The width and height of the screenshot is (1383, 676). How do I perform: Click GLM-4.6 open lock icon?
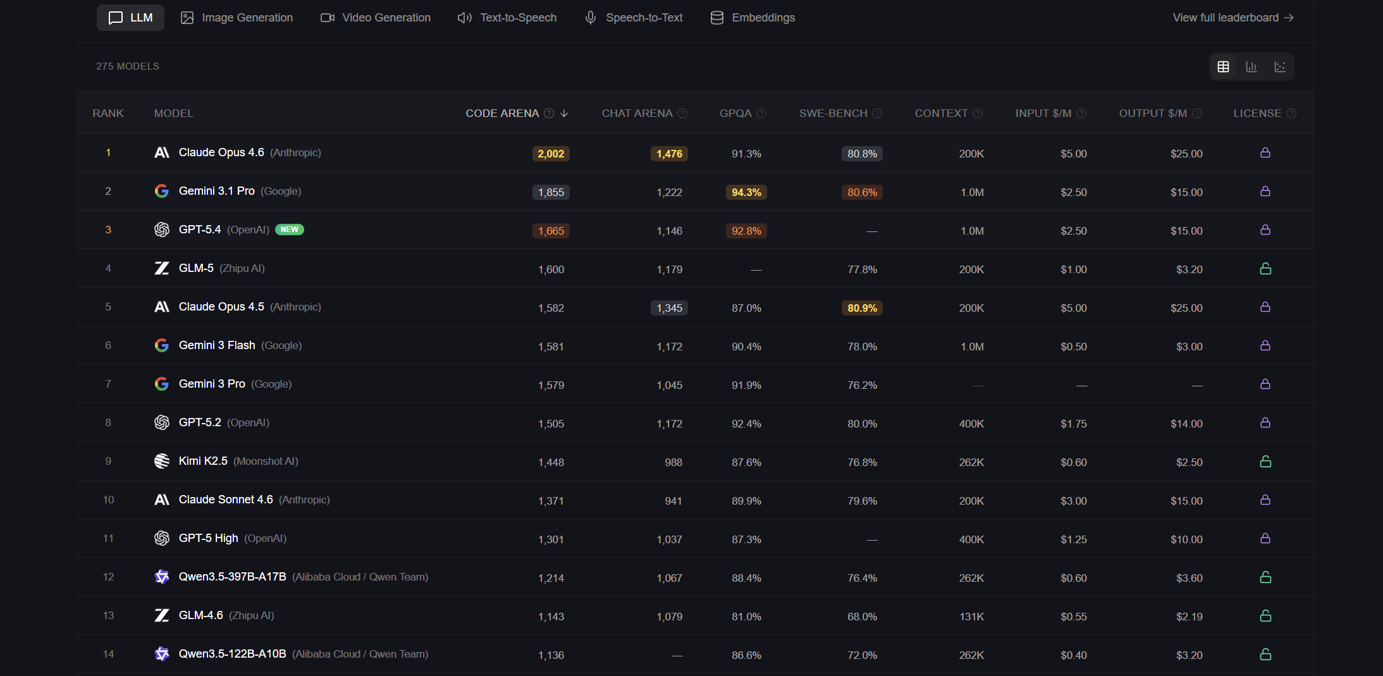(1265, 615)
